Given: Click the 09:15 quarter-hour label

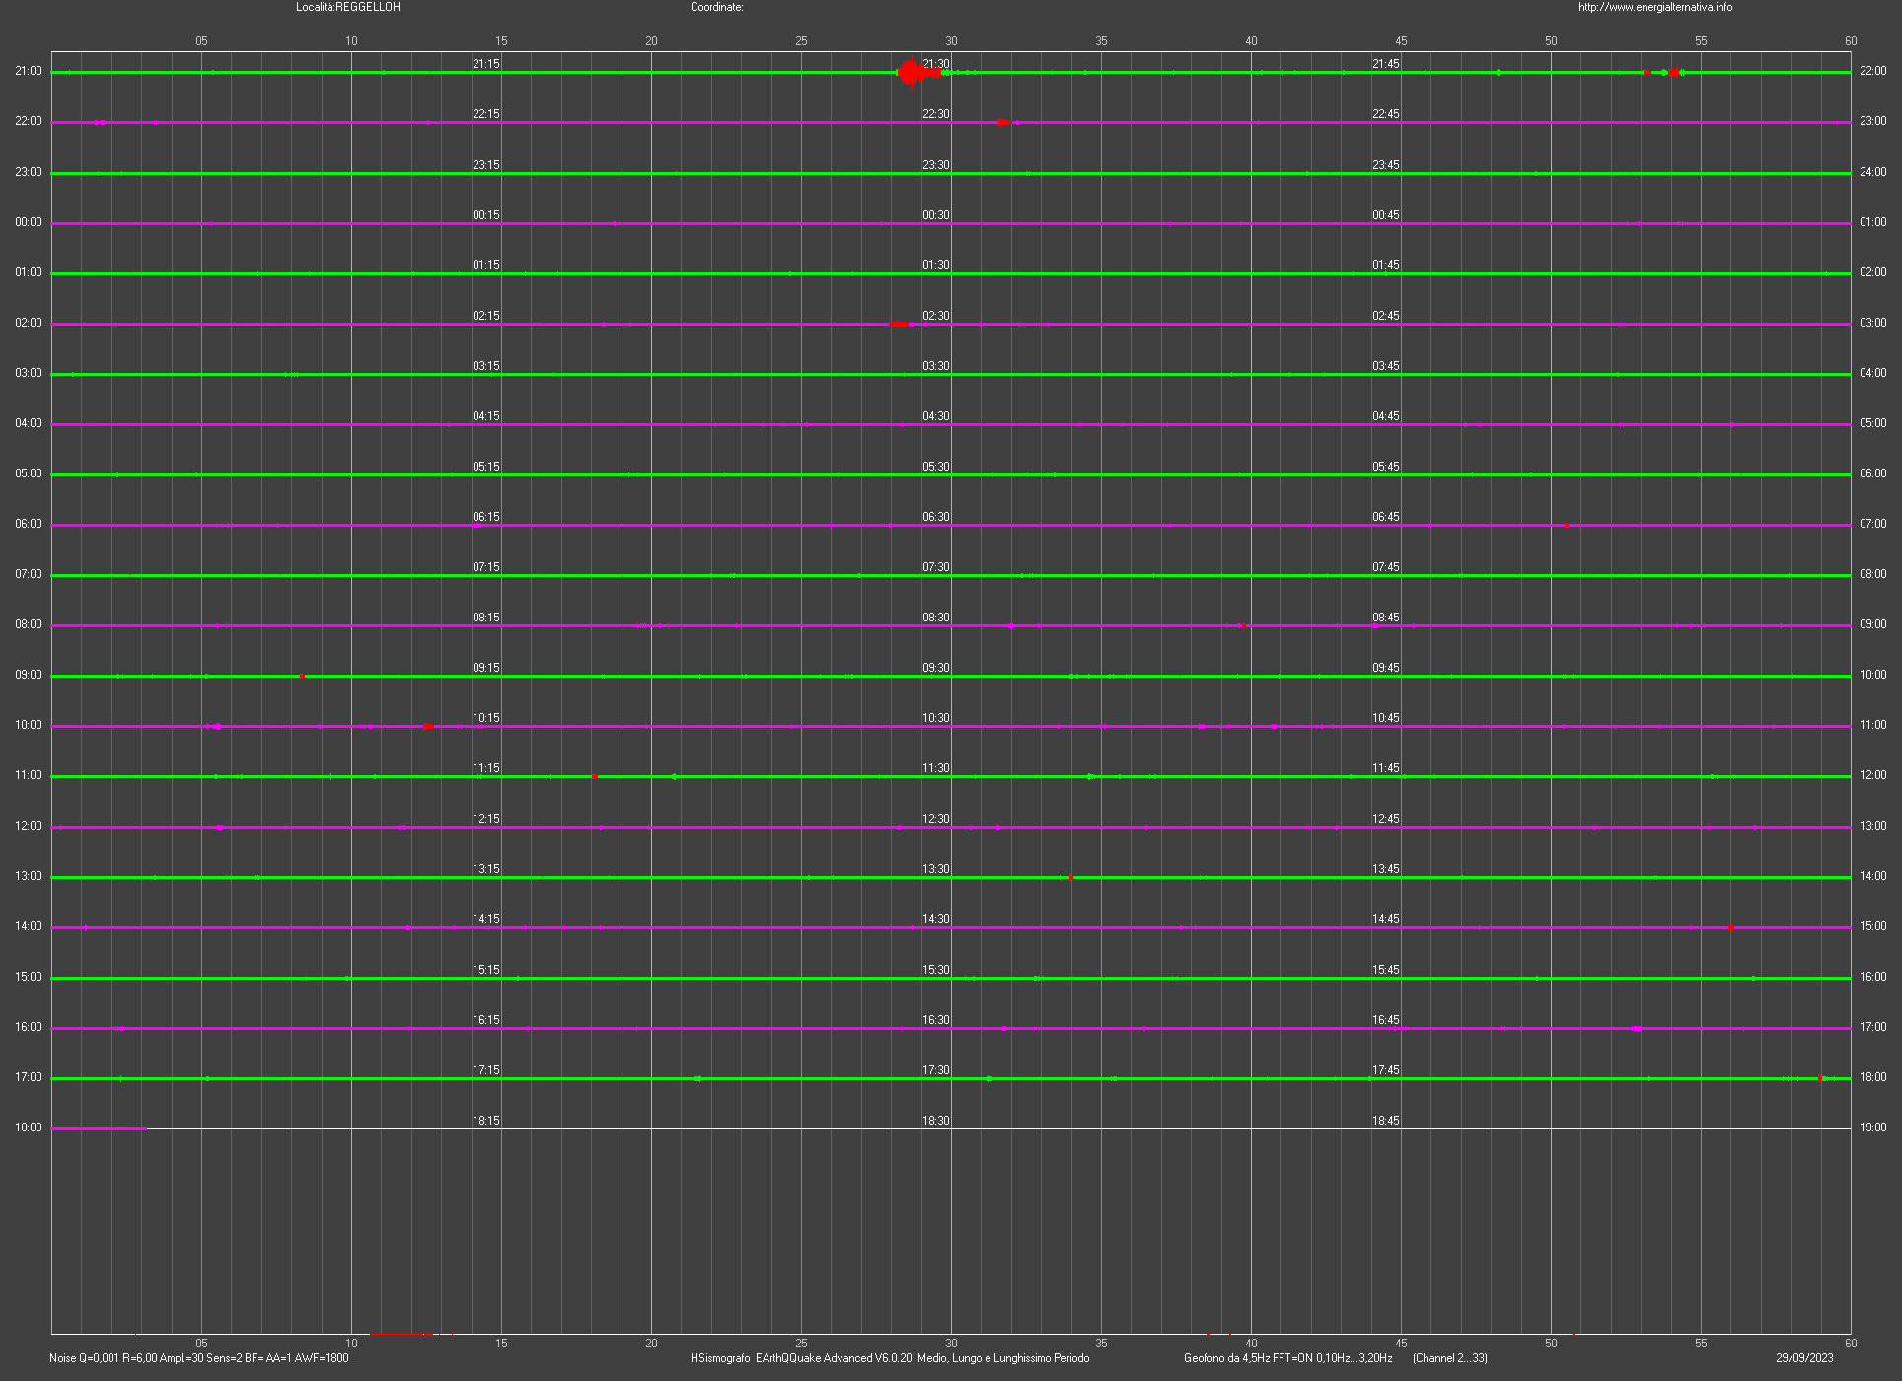Looking at the screenshot, I should click(x=486, y=668).
